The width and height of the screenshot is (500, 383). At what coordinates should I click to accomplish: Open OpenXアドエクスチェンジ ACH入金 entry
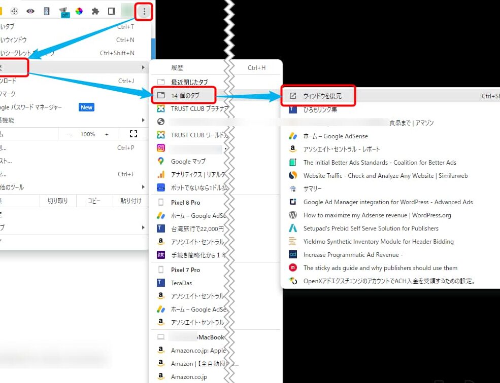click(390, 281)
